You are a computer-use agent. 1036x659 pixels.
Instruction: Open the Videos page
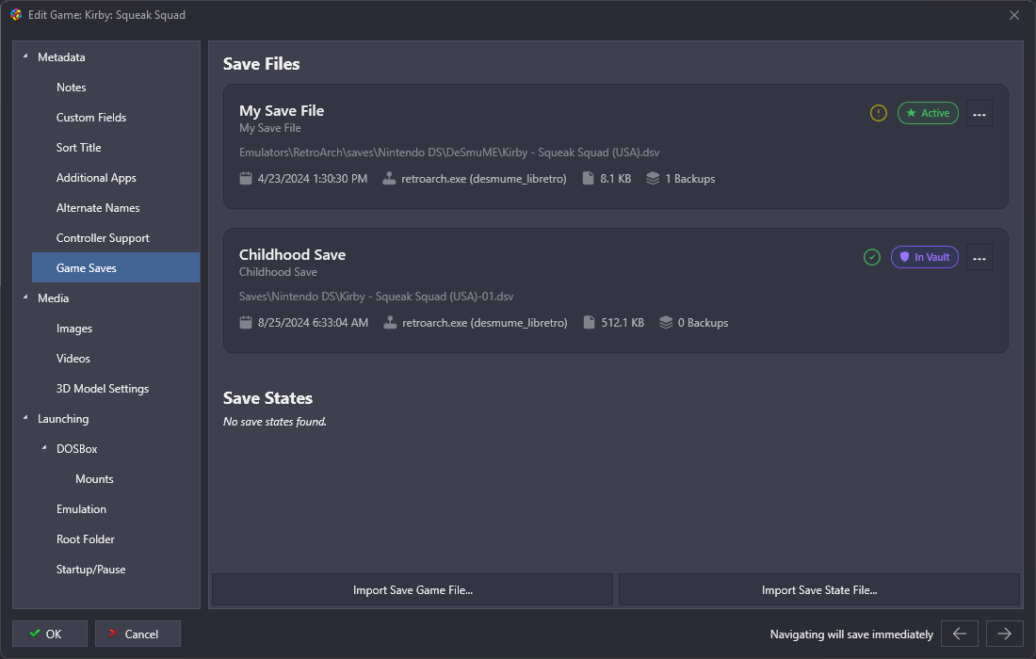73,359
